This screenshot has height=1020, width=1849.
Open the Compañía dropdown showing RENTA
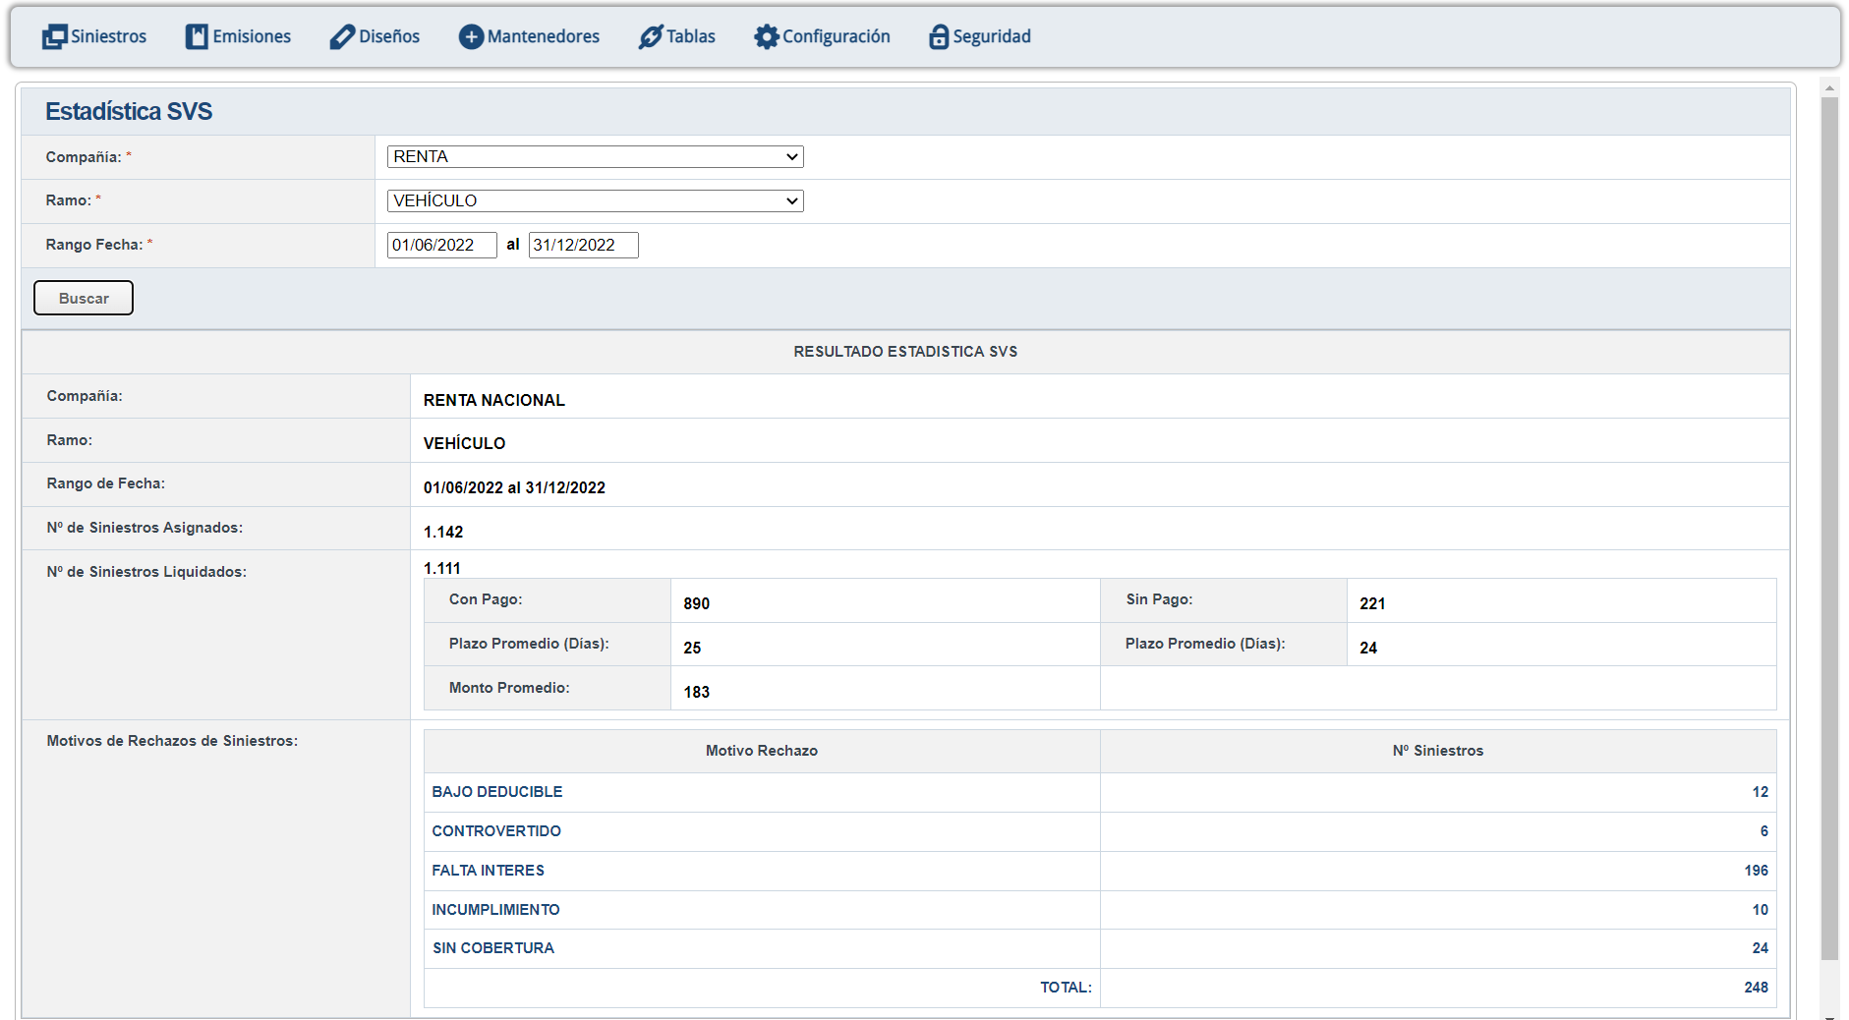tap(595, 157)
